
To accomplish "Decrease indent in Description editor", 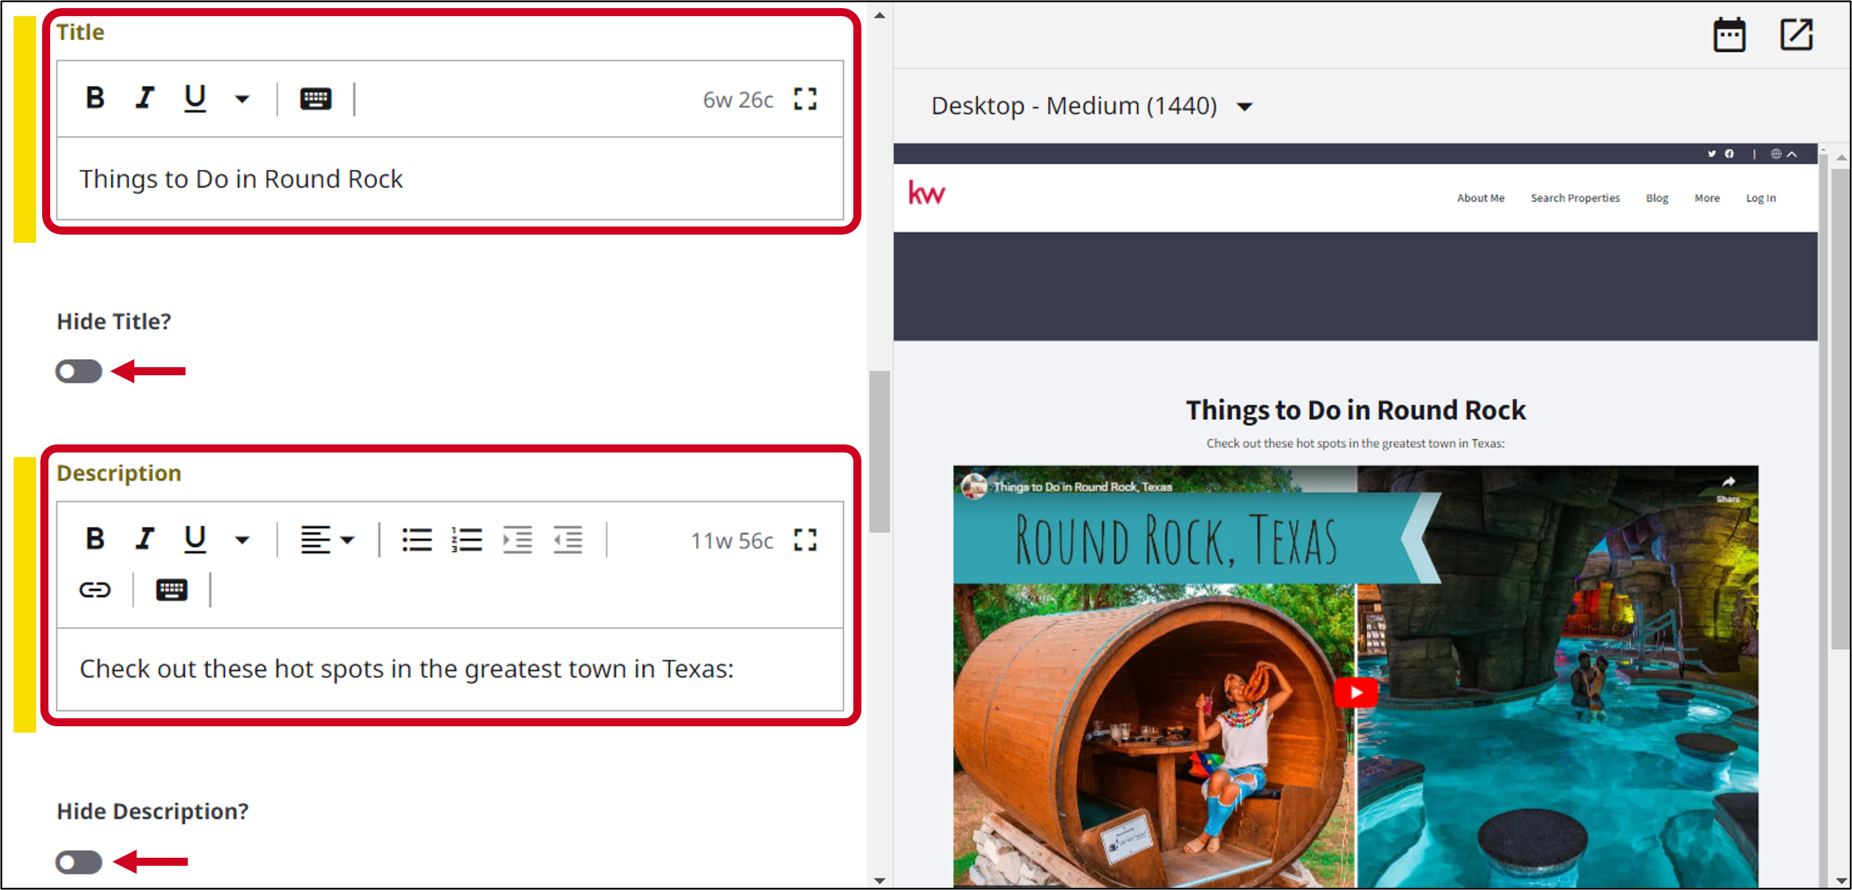I will [x=568, y=540].
